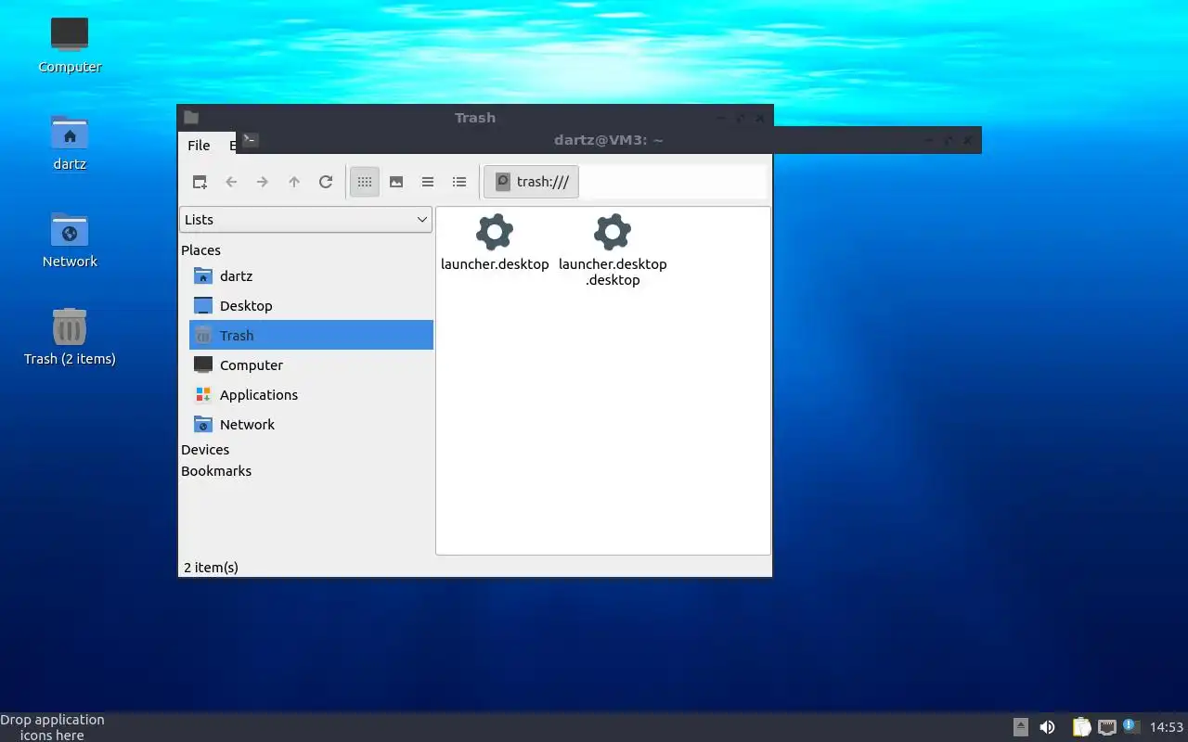Click the update notifier tray icon

click(1130, 726)
